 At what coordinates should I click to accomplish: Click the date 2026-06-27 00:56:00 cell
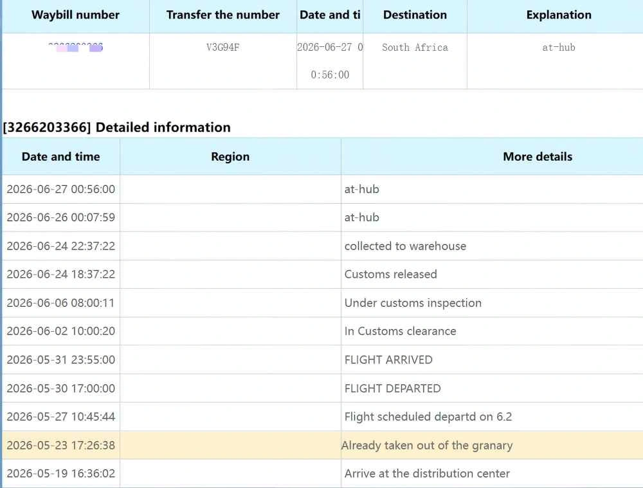(x=60, y=189)
